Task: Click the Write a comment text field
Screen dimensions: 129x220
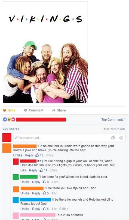Action: [69, 138]
